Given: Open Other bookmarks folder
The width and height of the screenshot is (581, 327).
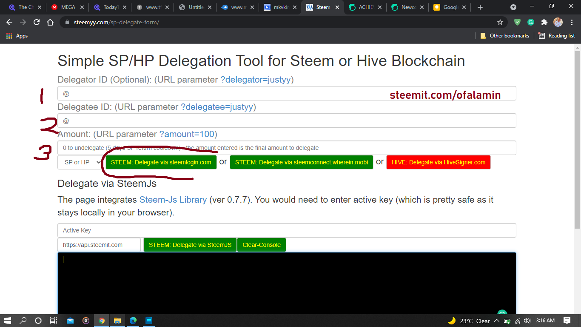Looking at the screenshot, I should coord(505,36).
